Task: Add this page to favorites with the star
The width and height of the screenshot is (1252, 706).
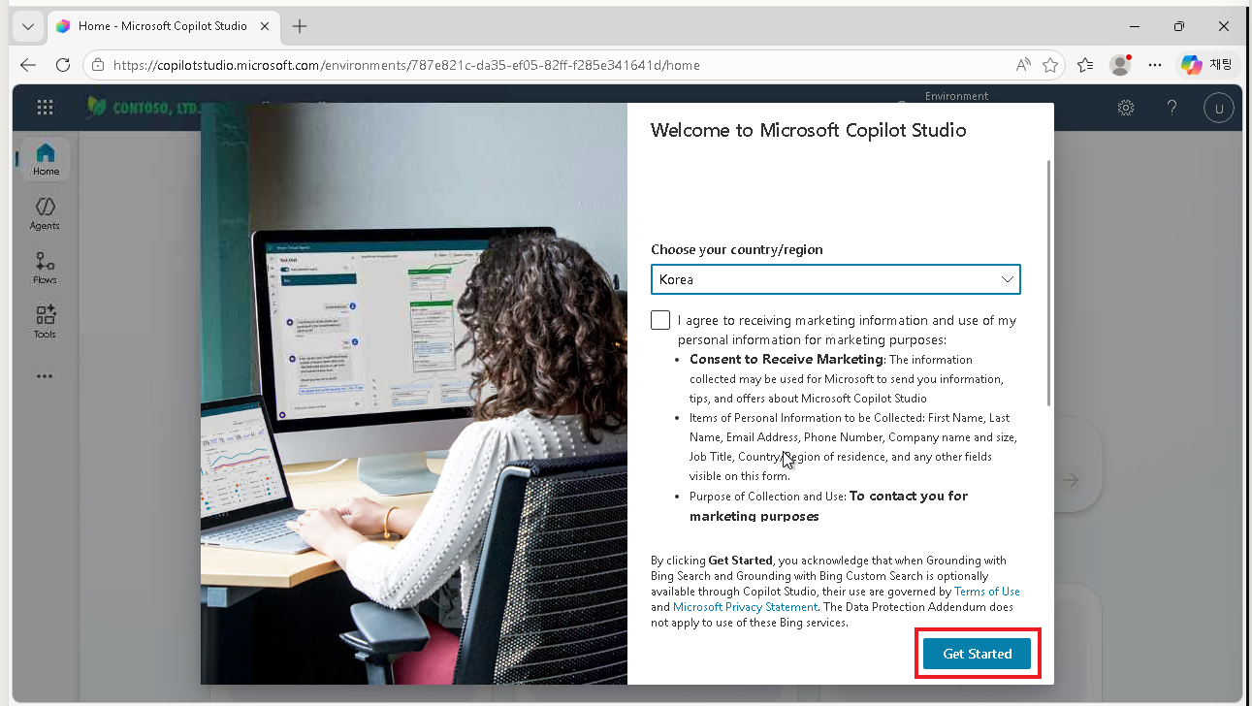Action: [x=1050, y=65]
